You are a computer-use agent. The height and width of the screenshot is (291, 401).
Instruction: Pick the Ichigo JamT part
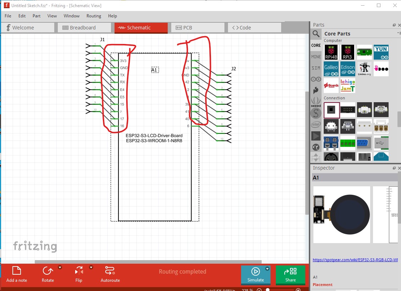click(347, 86)
